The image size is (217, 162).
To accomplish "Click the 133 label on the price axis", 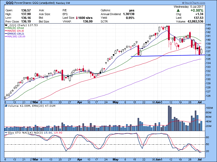I will click(x=208, y=67).
